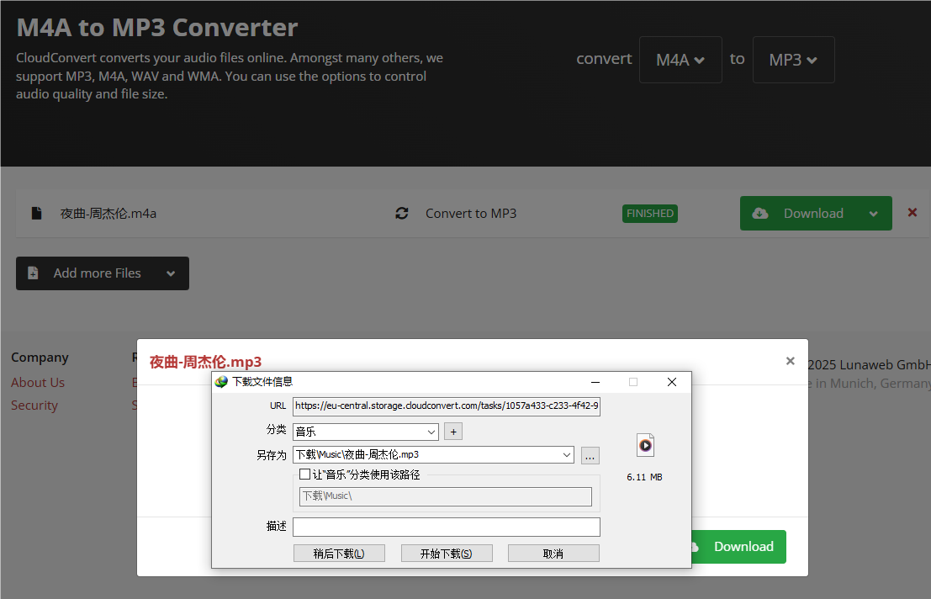The height and width of the screenshot is (599, 931).
Task: Enable the 让"音乐"分类使用该路径 checkbox
Action: pos(305,474)
